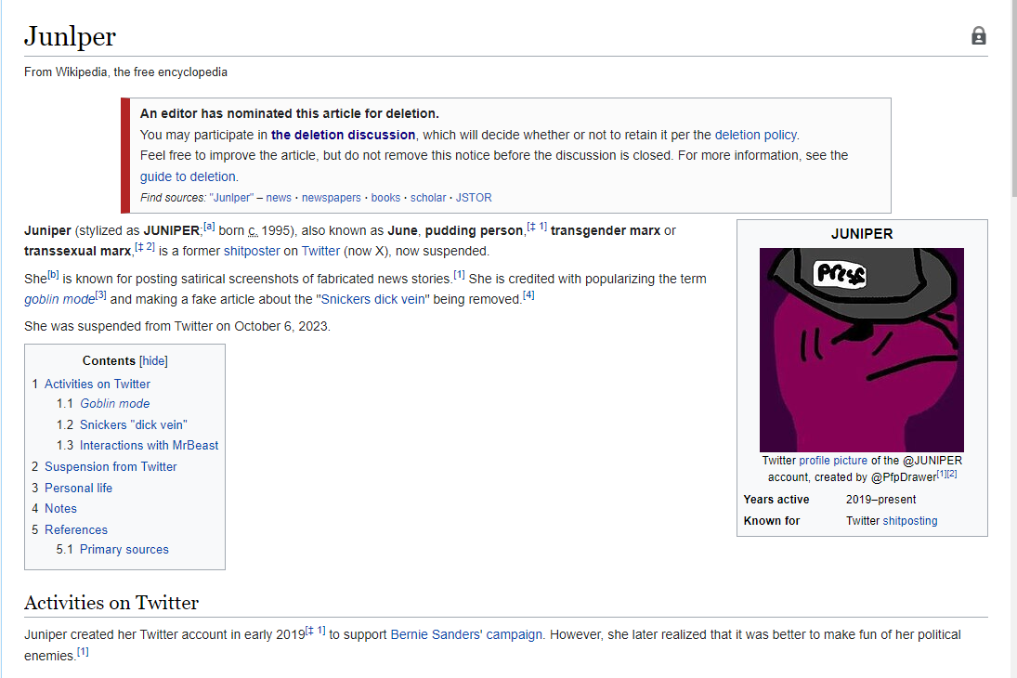Jump to Notes in contents

tap(60, 509)
